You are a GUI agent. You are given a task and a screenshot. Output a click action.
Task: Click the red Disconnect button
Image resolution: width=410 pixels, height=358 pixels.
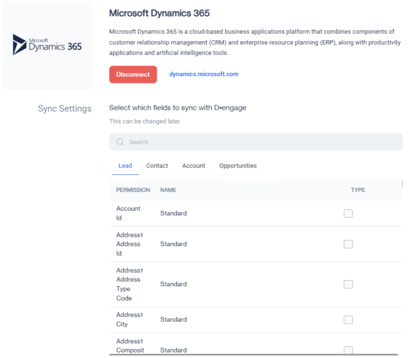pos(133,74)
